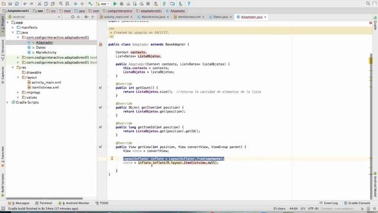
Task: Click the UTF-8 encoding in status bar
Action: (314, 208)
